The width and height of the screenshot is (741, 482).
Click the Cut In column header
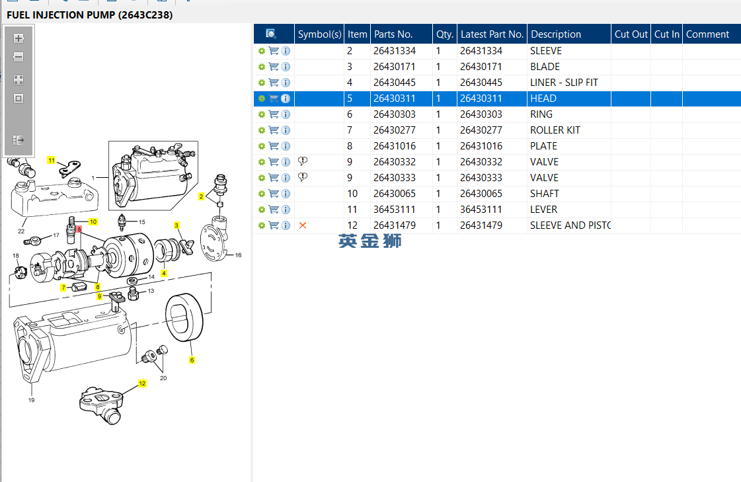click(667, 34)
